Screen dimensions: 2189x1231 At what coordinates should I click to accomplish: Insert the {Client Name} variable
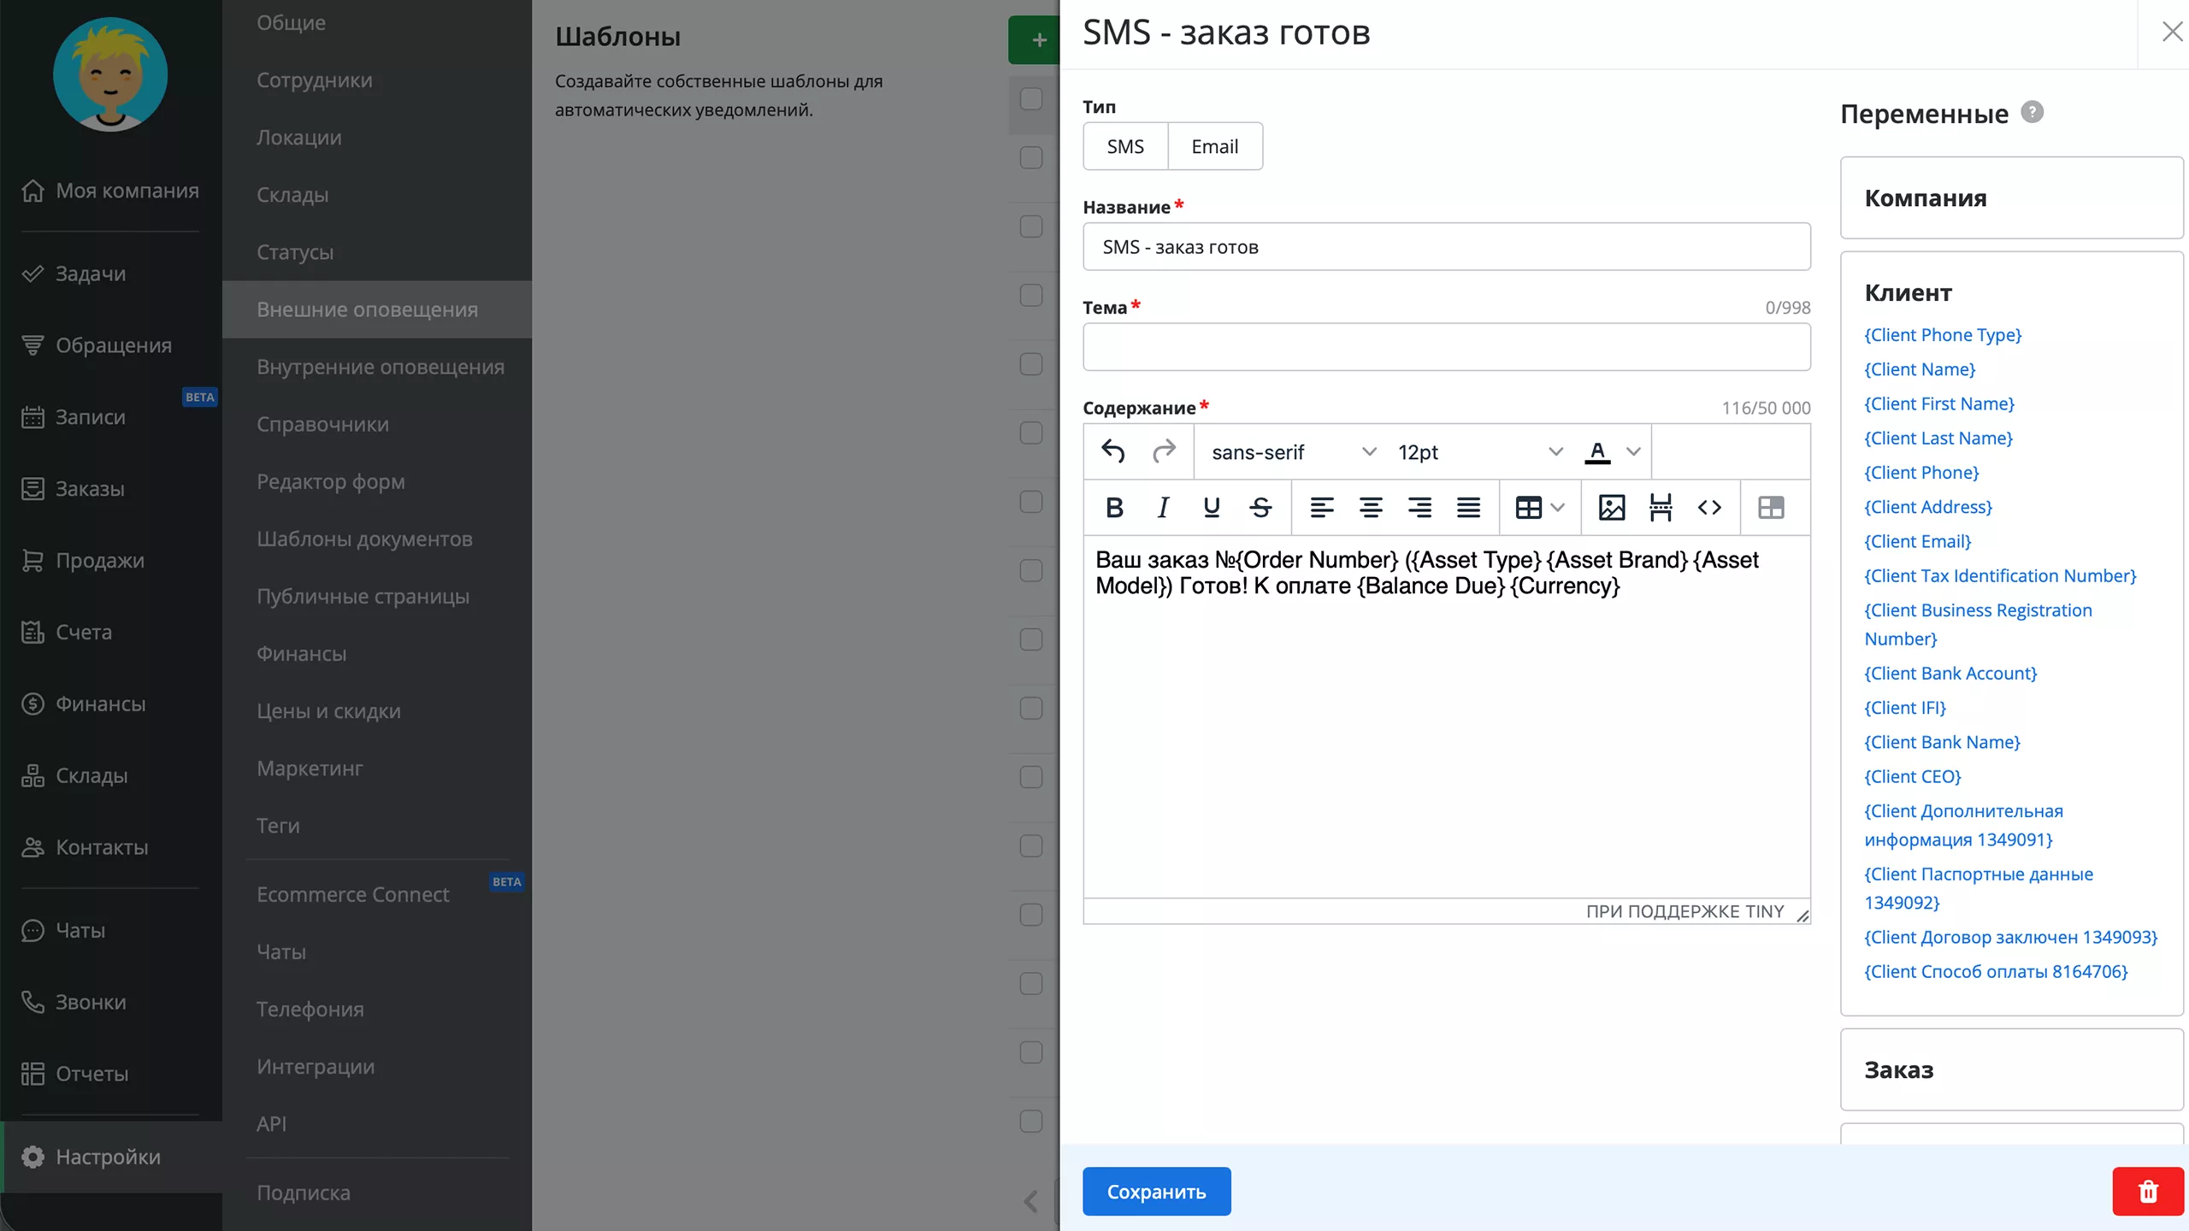(x=1920, y=369)
